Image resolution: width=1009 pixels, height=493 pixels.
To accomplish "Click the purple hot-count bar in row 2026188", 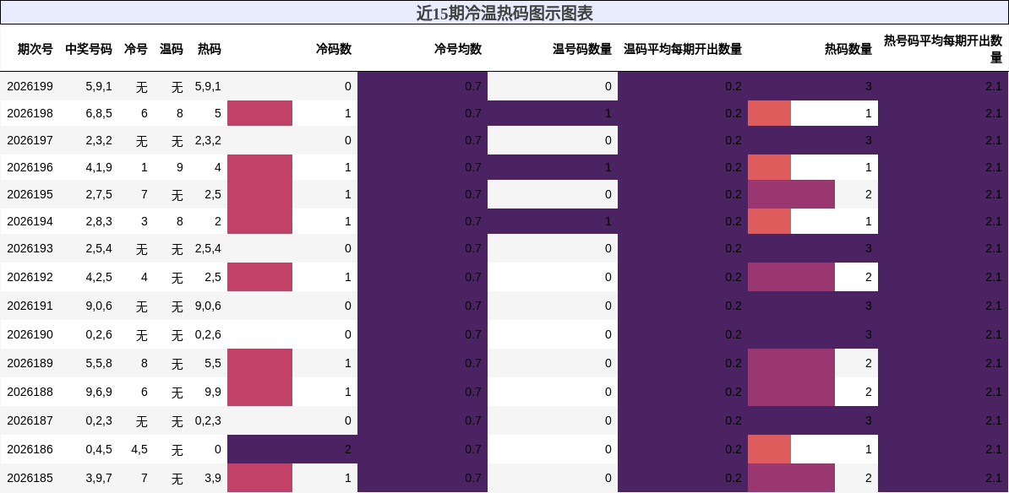I will 791,392.
